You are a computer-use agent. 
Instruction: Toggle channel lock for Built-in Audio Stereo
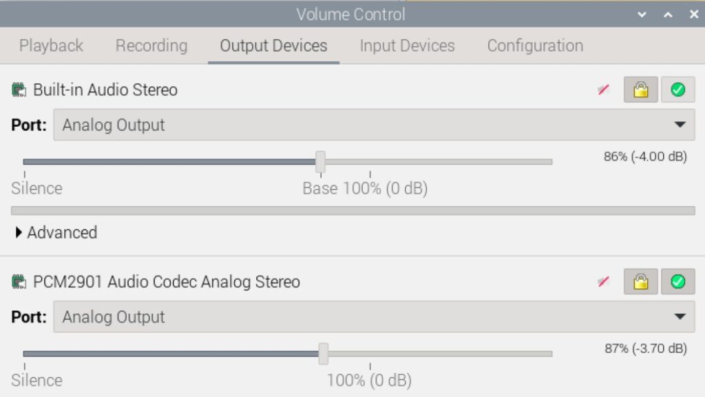(641, 90)
